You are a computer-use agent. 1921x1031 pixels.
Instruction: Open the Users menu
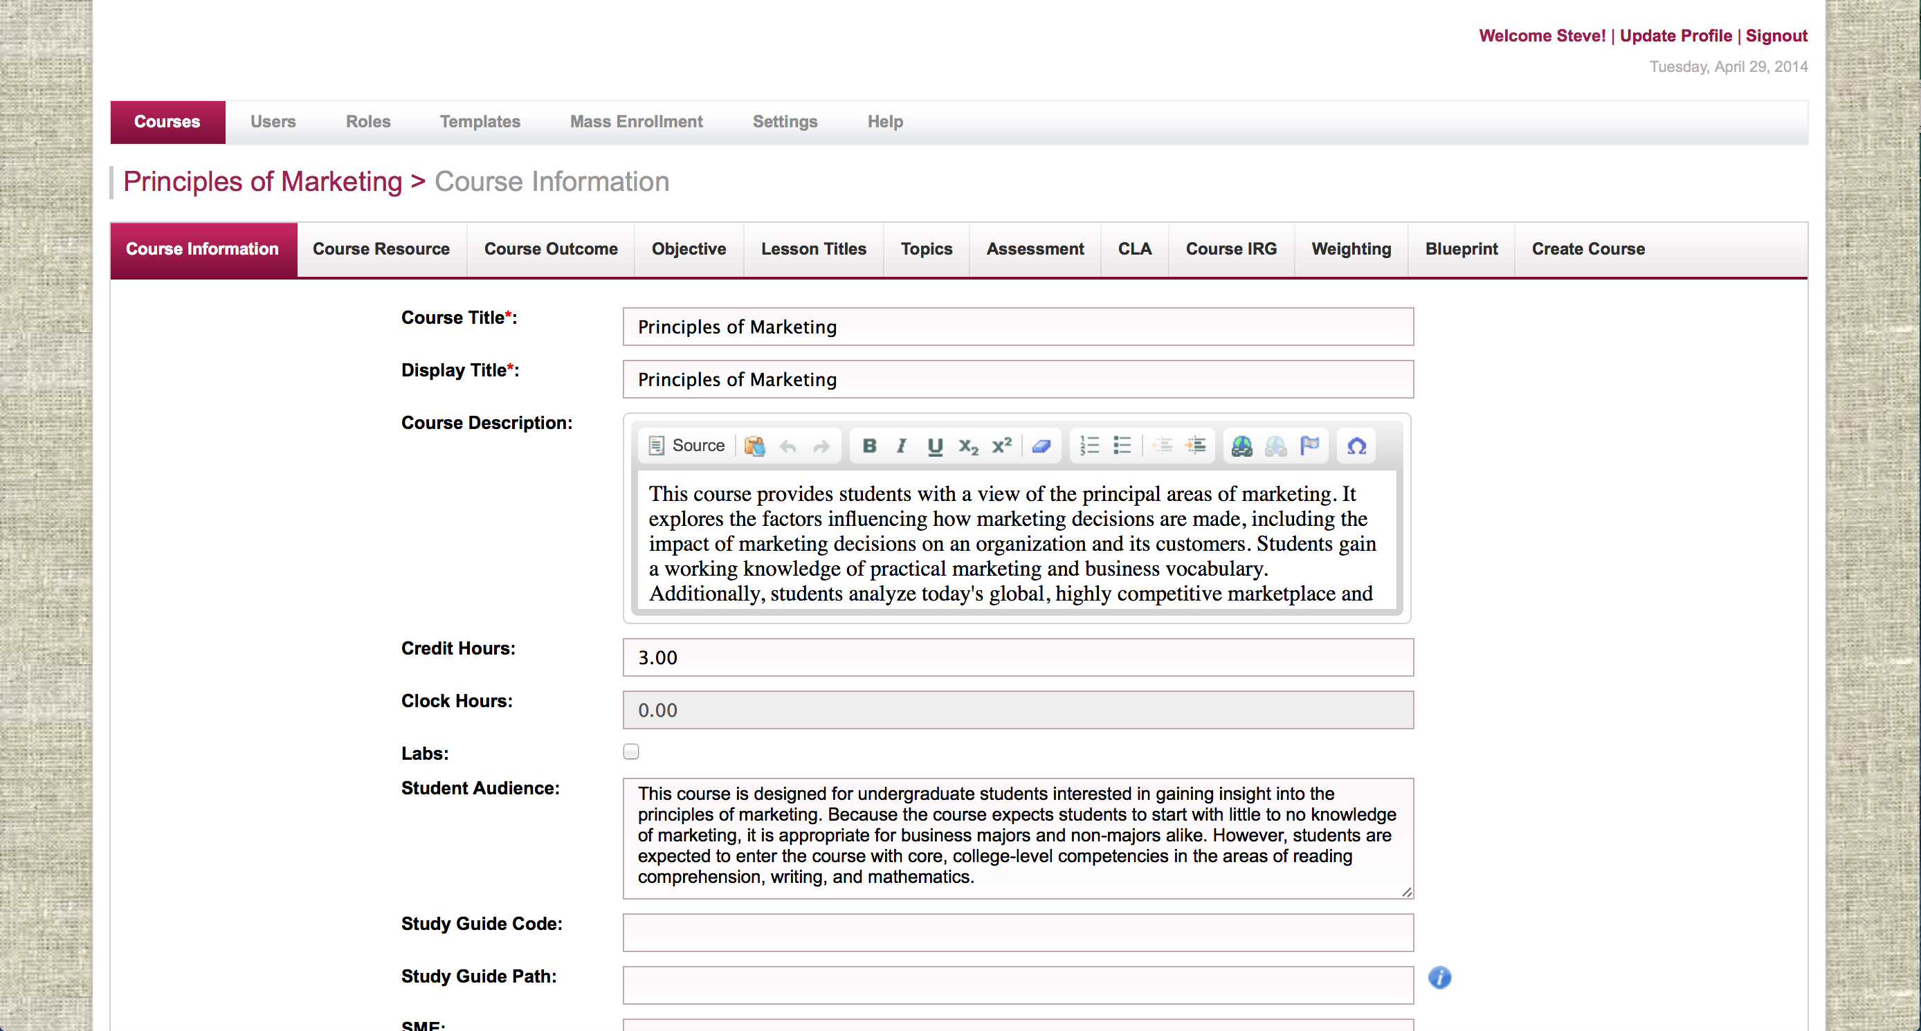[x=273, y=122]
